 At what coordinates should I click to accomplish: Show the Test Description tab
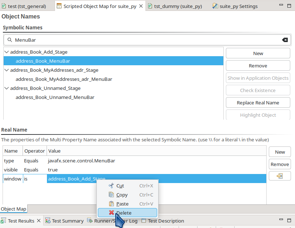(x=166, y=221)
